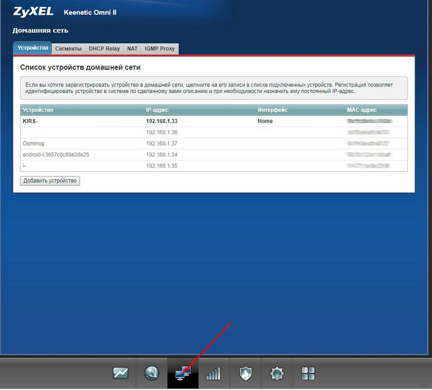The height and width of the screenshot is (390, 432).
Task: Click IP address 192.168.1.35
Action: [162, 166]
